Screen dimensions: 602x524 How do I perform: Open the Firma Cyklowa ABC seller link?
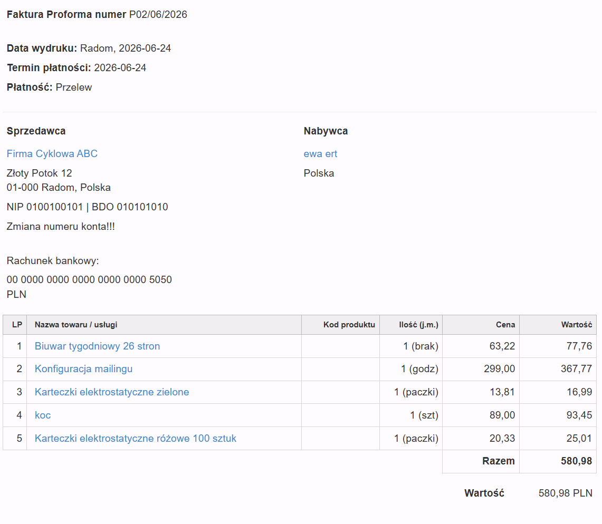[x=52, y=154]
